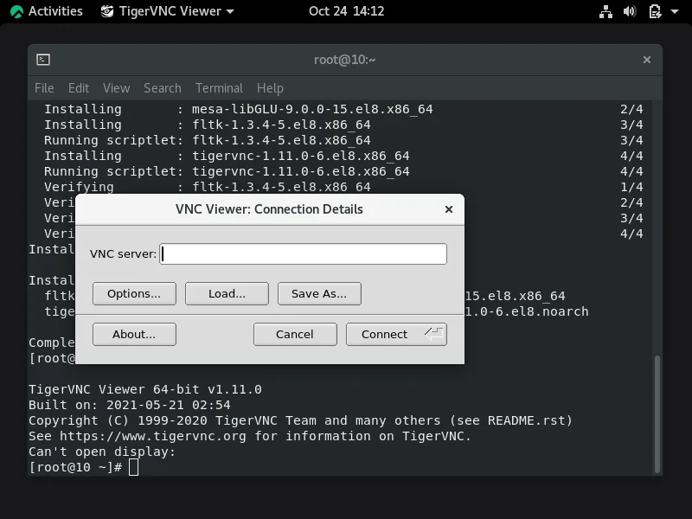Image resolution: width=692 pixels, height=519 pixels.
Task: Click the TigerVNC eye icon in the top bar
Action: (107, 11)
